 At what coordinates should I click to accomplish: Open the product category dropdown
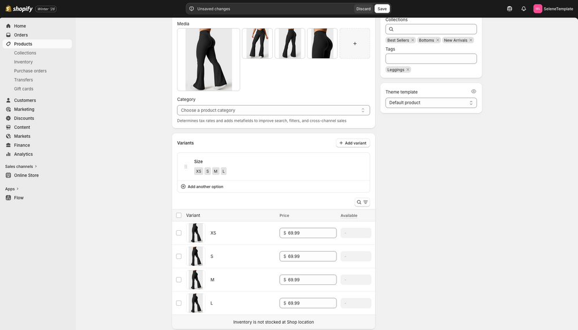coord(273,110)
